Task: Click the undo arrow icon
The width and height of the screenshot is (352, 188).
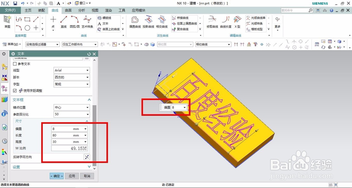Action: (x=23, y=4)
